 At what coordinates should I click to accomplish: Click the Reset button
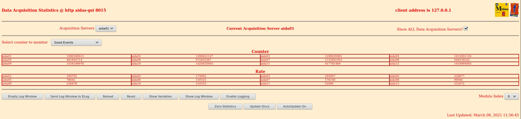click(131, 96)
